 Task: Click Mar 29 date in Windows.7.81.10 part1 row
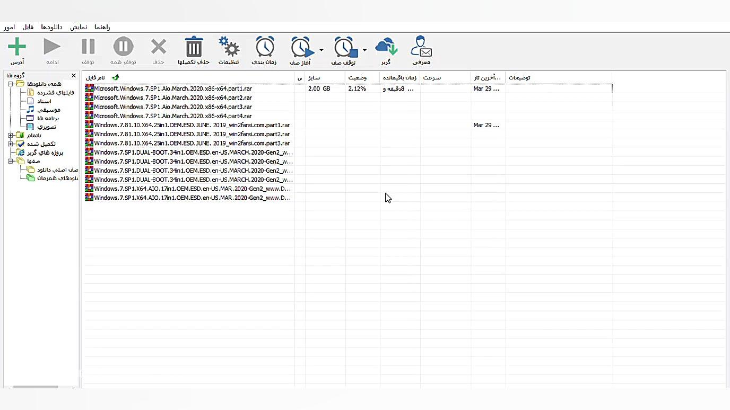tap(486, 126)
